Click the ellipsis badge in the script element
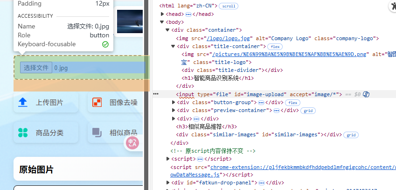This screenshot has height=190, width=396. 200,159
